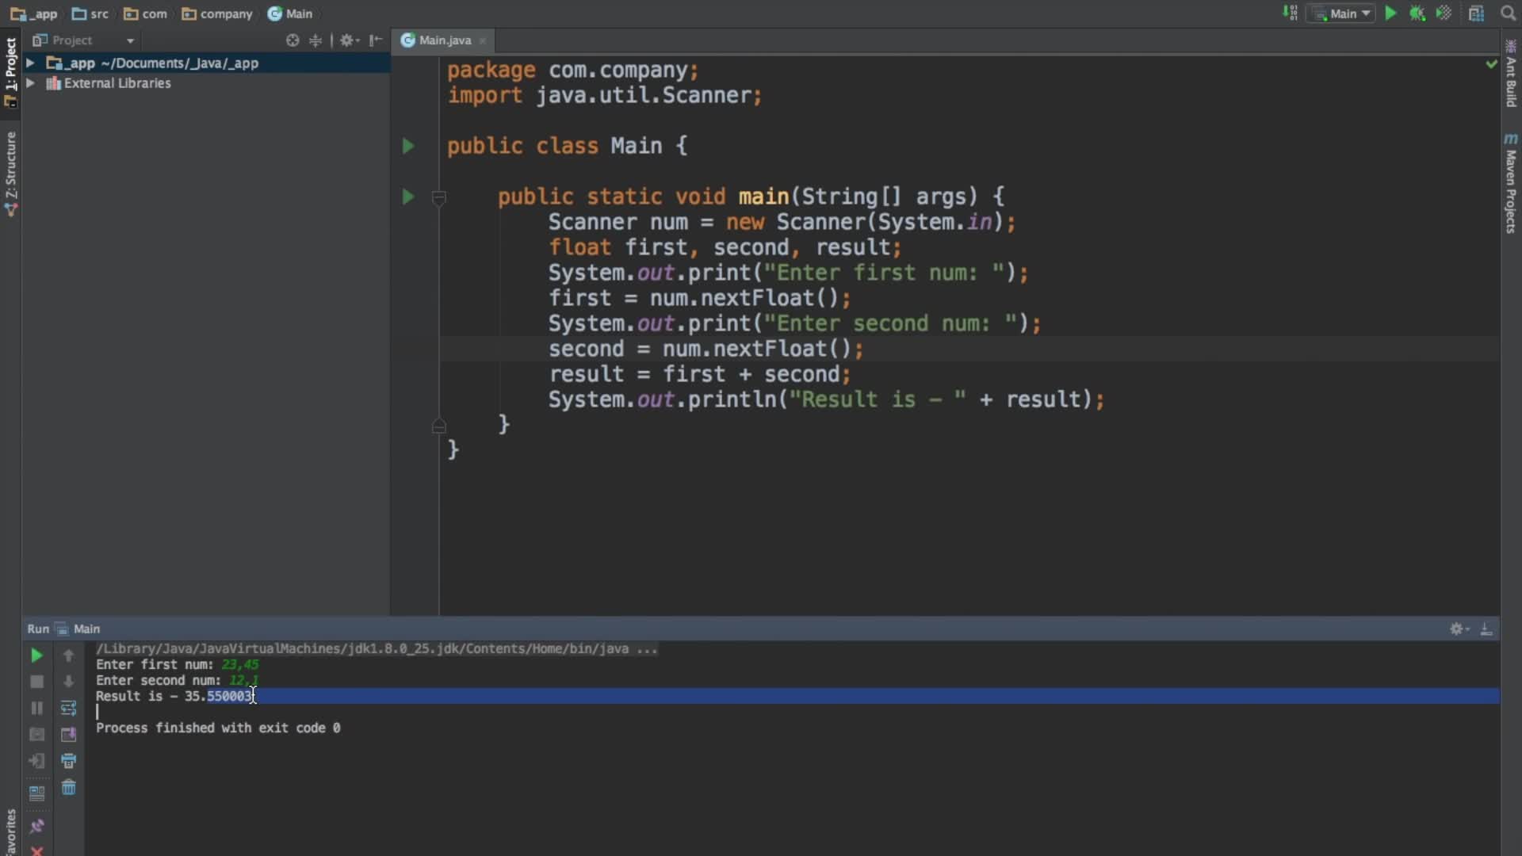Click the Exit icon in Run panel
The width and height of the screenshot is (1522, 856).
(x=36, y=761)
